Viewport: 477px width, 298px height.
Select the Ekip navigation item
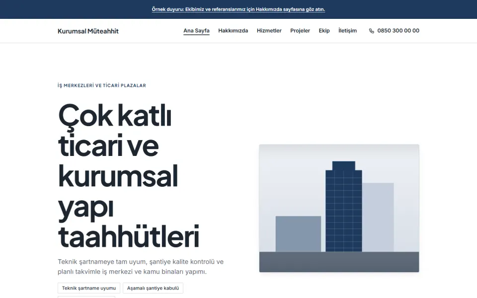[324, 31]
